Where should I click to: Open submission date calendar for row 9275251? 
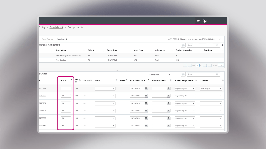coord(146,103)
